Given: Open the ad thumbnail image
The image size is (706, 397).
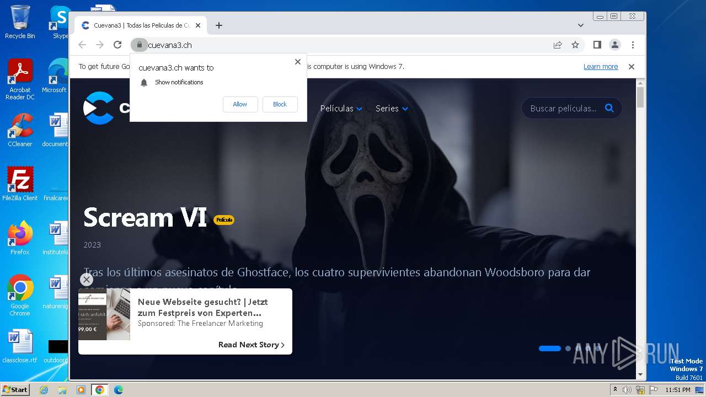Looking at the screenshot, I should [104, 314].
